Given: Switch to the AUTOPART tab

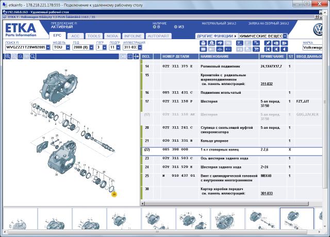Looking at the screenshot, I should 158,36.
